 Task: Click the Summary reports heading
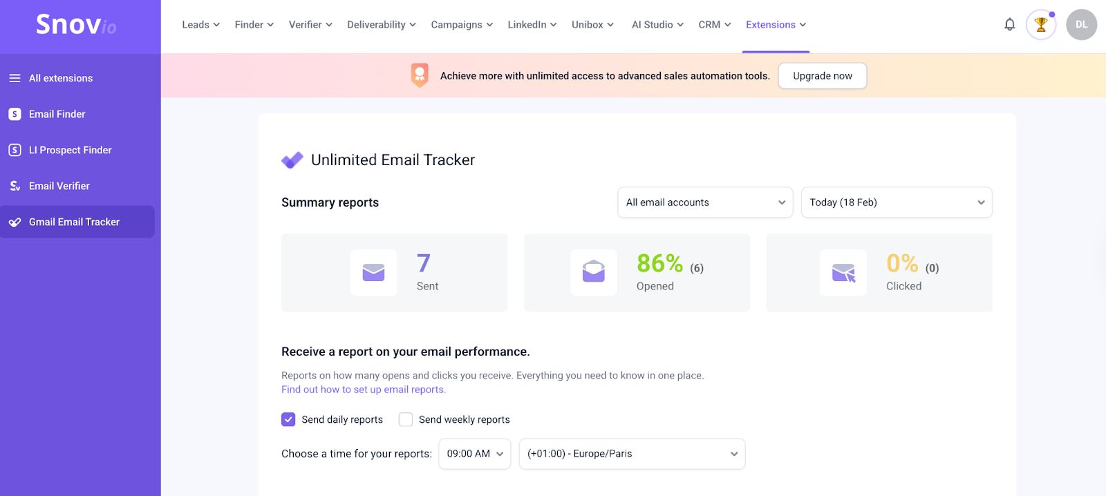click(330, 202)
